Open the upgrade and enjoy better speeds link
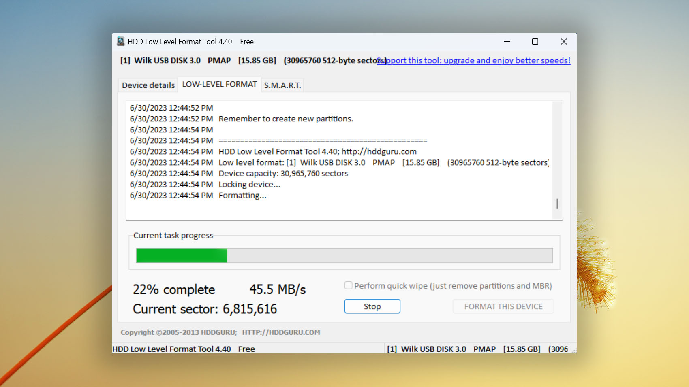Viewport: 689px width, 387px height. click(473, 60)
